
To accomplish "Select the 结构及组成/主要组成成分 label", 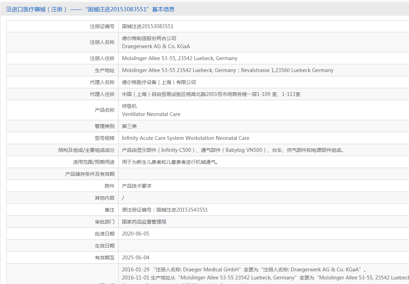I will coord(86,150).
